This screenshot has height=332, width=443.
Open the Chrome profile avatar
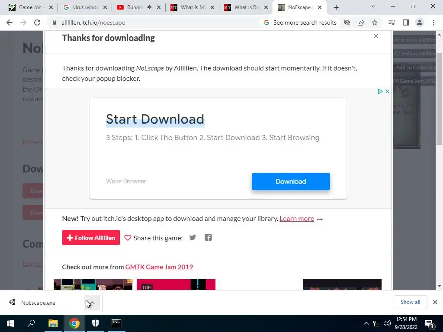point(420,22)
